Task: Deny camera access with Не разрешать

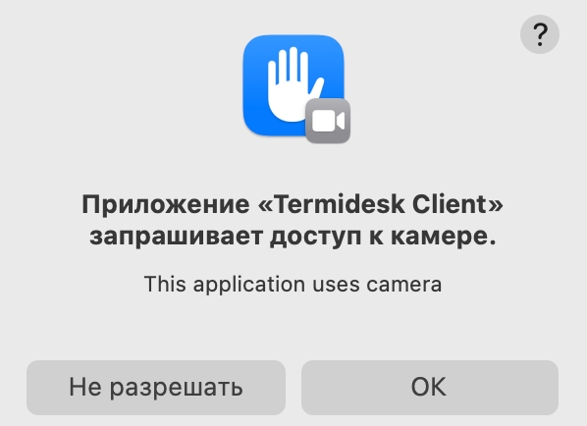Action: tap(156, 388)
